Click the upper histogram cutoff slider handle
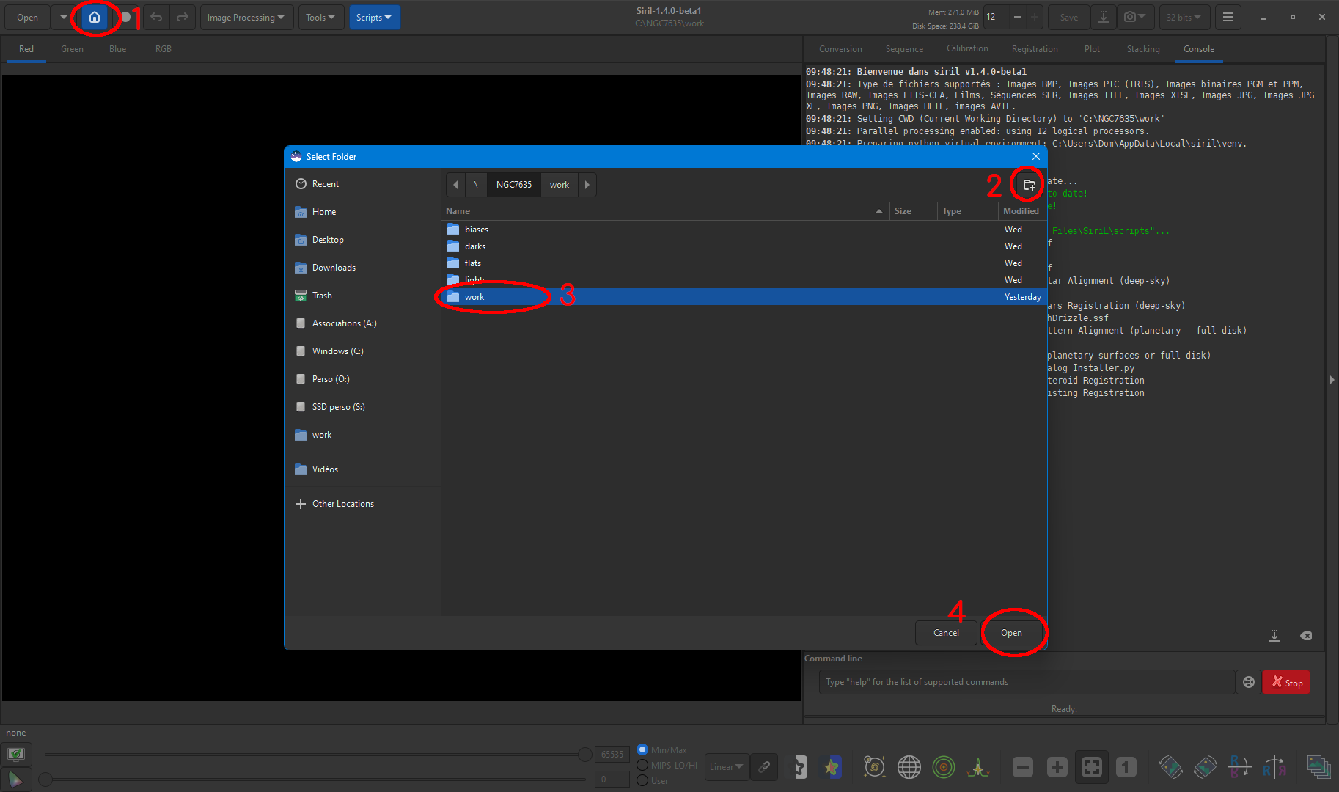The width and height of the screenshot is (1339, 792). pyautogui.click(x=584, y=755)
